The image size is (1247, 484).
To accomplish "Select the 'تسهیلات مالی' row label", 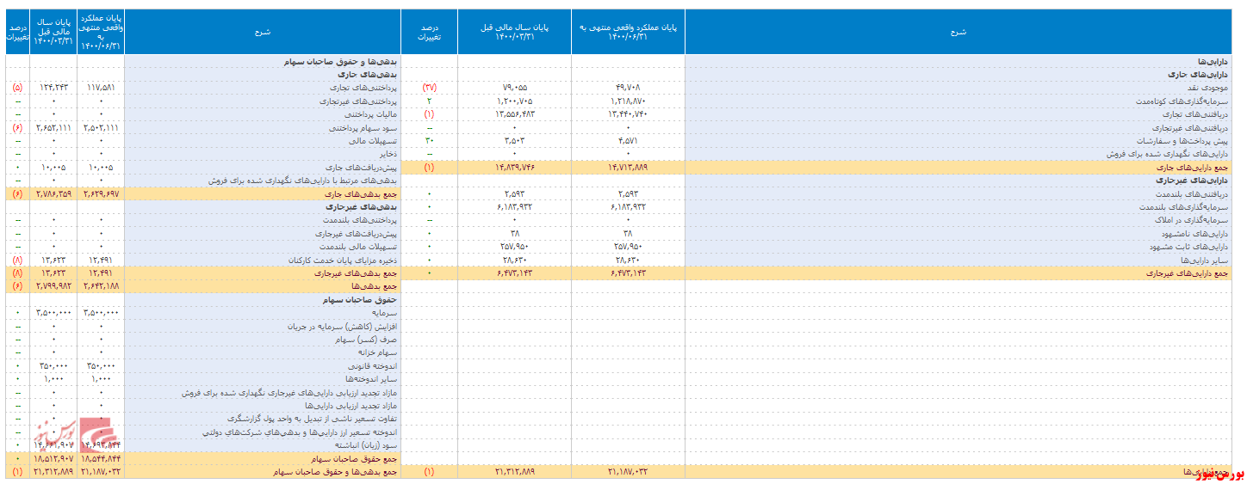I will point(371,140).
